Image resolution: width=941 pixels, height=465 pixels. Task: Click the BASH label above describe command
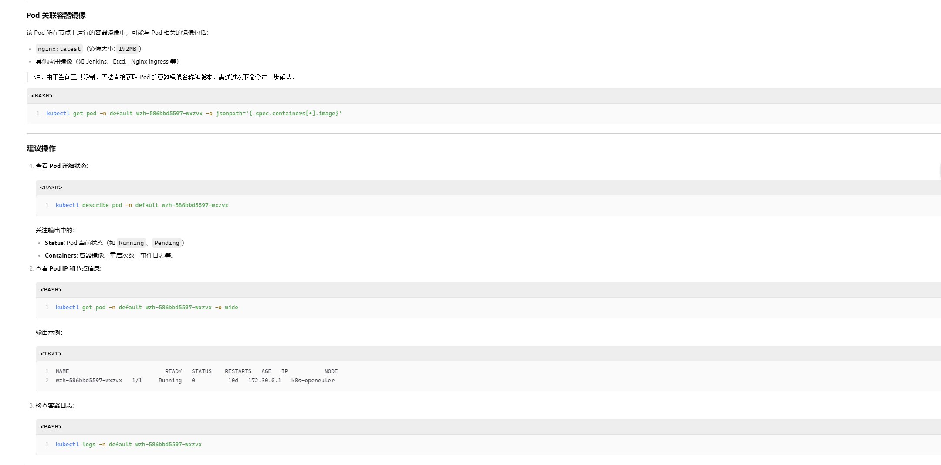[x=51, y=187]
